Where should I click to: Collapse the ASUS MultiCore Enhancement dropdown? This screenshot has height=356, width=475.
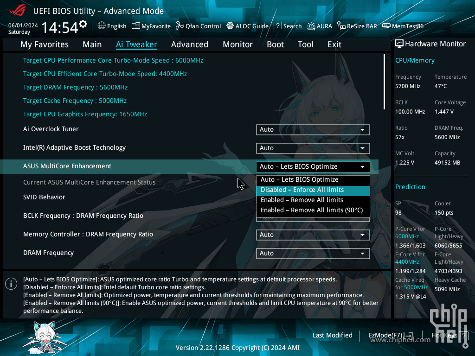click(313, 166)
